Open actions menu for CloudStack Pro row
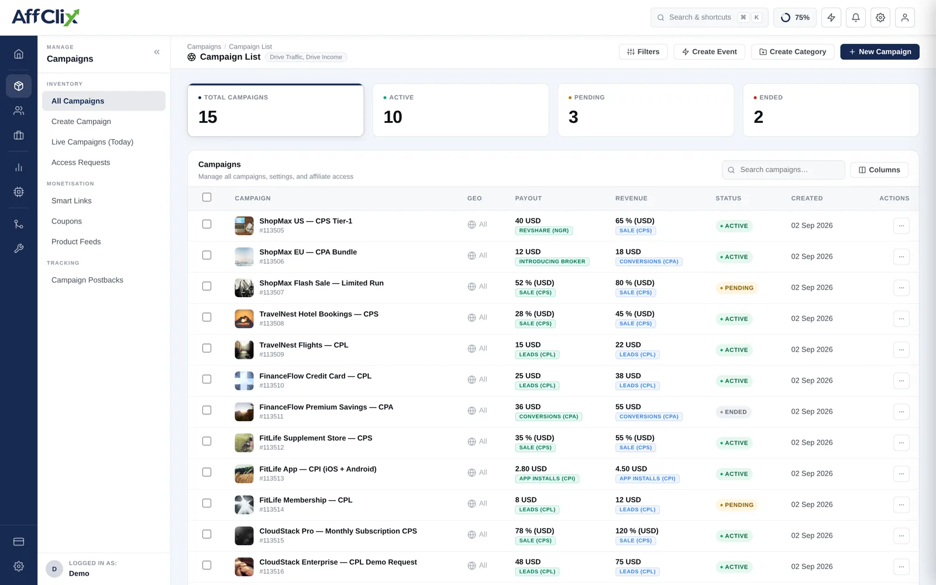936x585 pixels. [901, 536]
